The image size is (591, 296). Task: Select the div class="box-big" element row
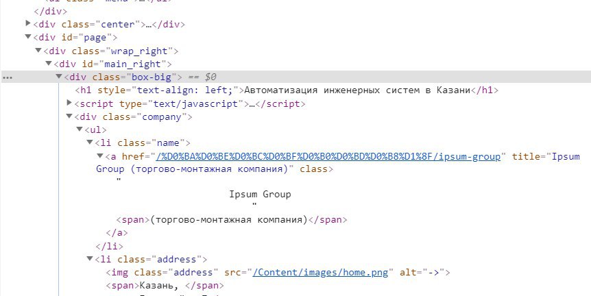pos(295,77)
